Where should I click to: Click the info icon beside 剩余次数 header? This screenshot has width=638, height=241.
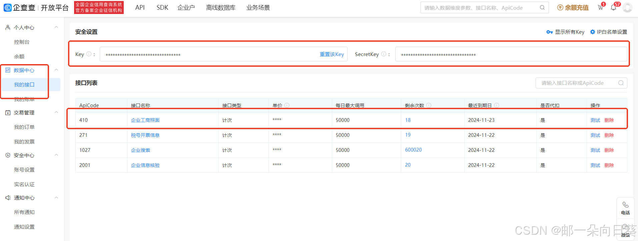click(x=429, y=105)
